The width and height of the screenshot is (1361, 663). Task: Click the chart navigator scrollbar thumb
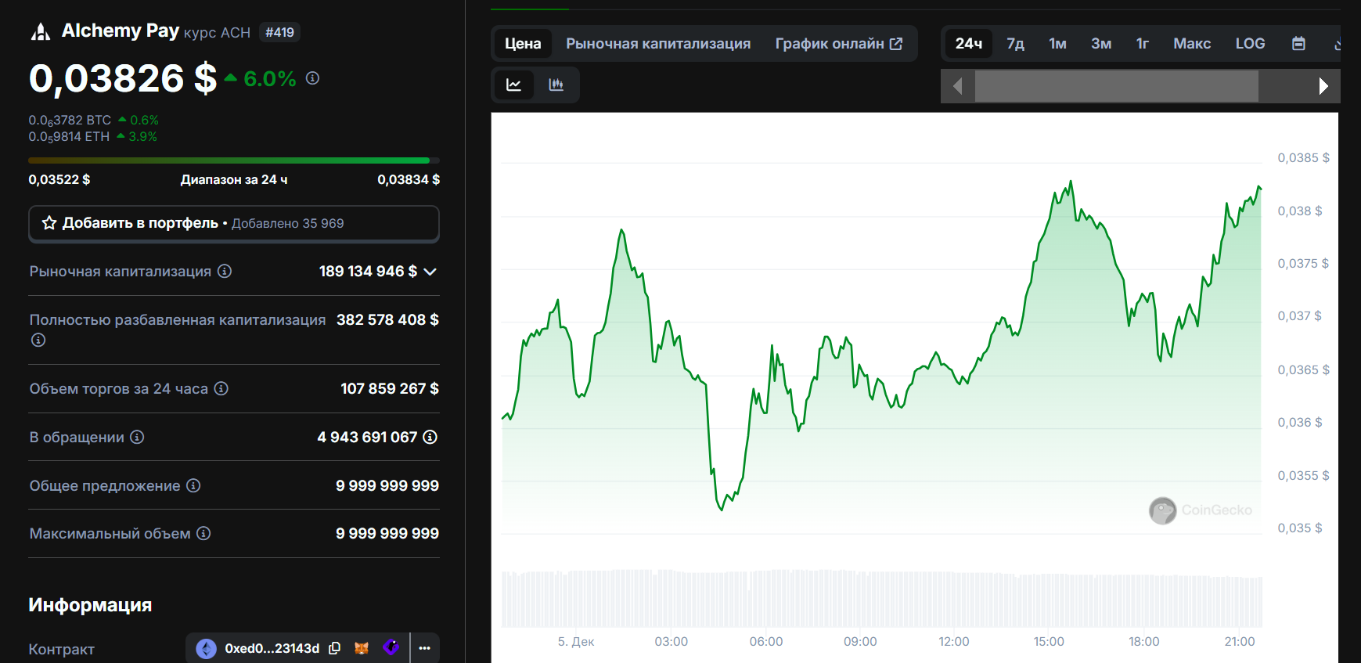(x=1117, y=86)
